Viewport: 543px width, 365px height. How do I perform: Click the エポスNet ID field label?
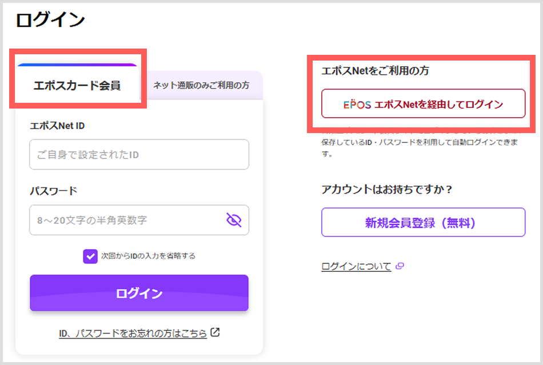[57, 126]
